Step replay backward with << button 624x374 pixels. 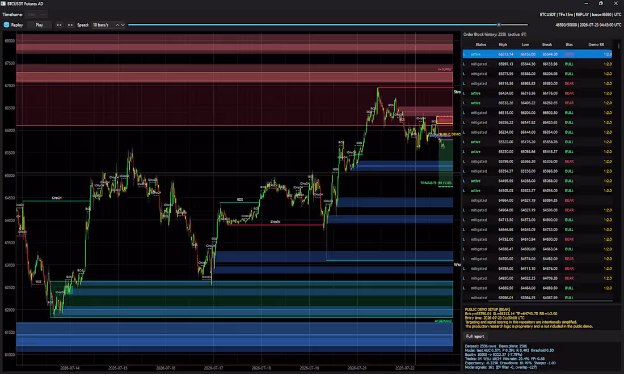tap(59, 25)
